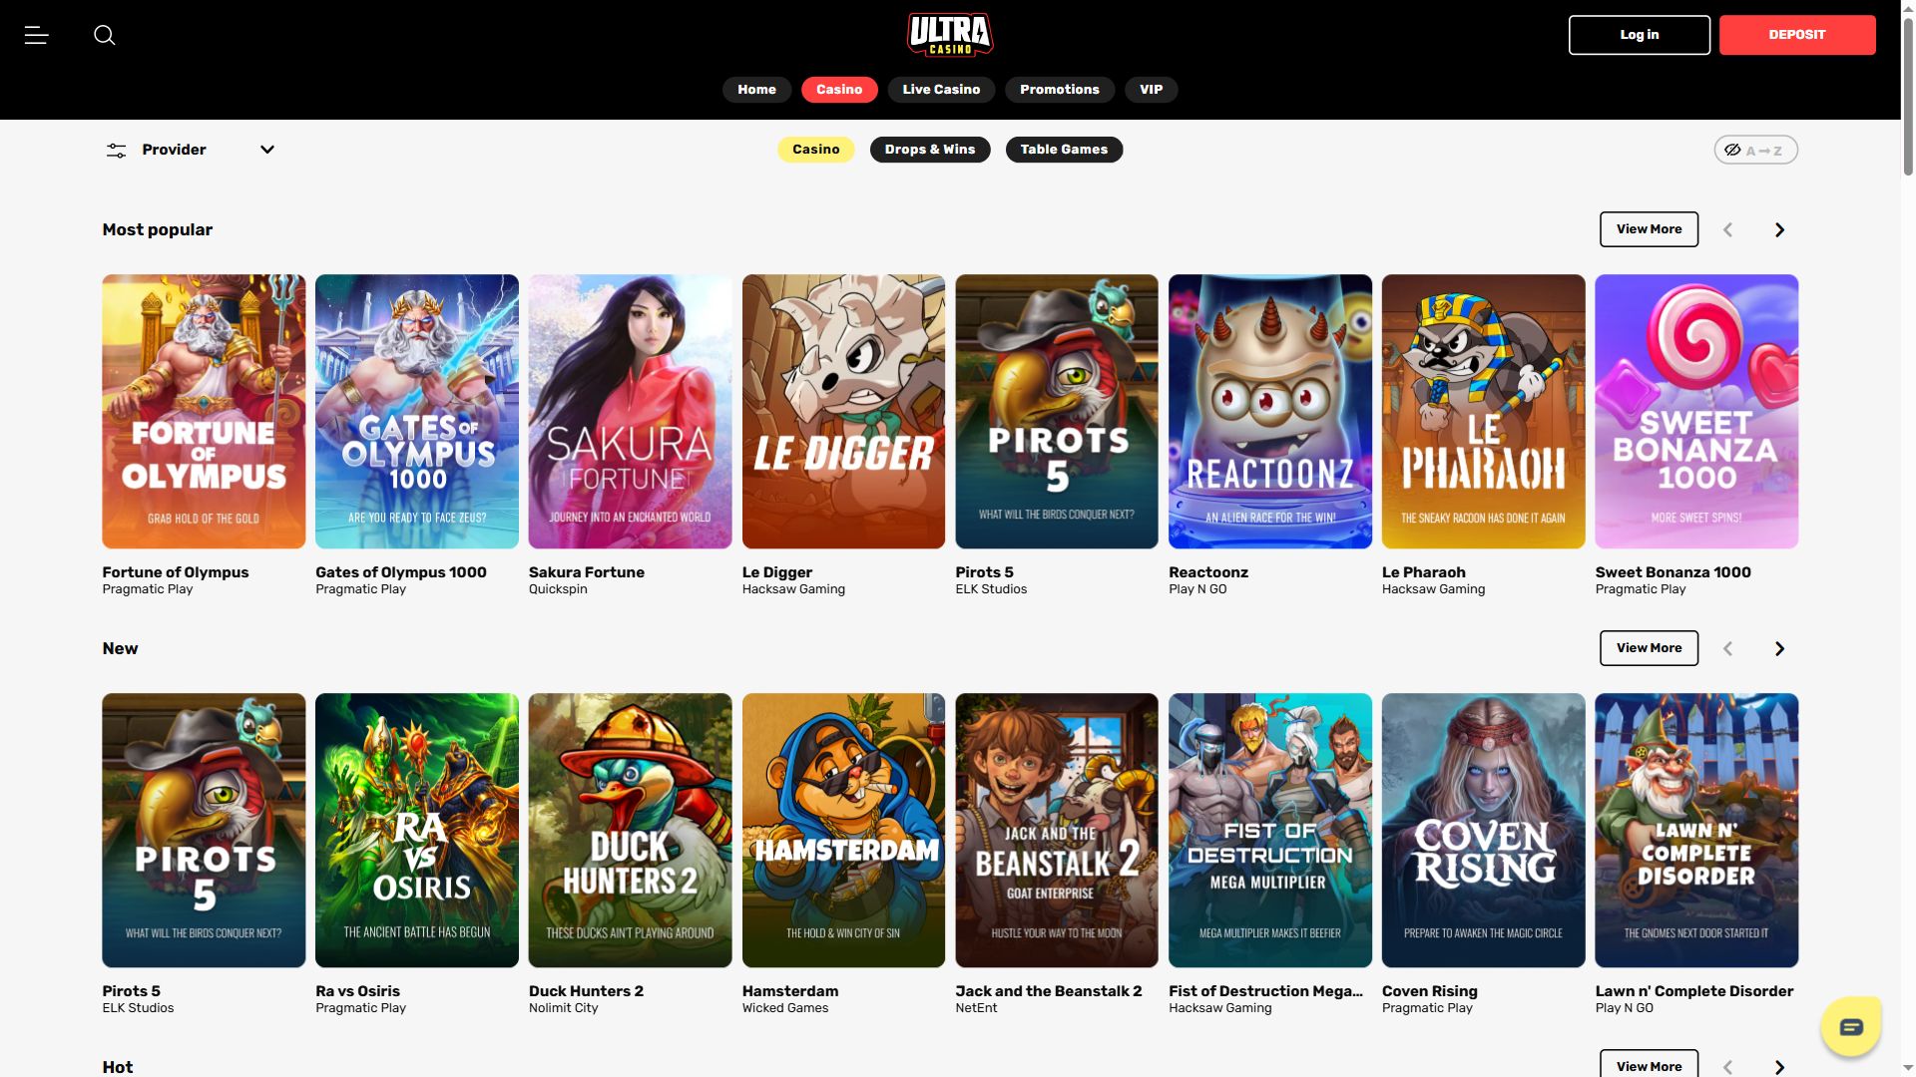The height and width of the screenshot is (1077, 1916).
Task: Next arrow in Hot games row
Action: (1779, 1066)
